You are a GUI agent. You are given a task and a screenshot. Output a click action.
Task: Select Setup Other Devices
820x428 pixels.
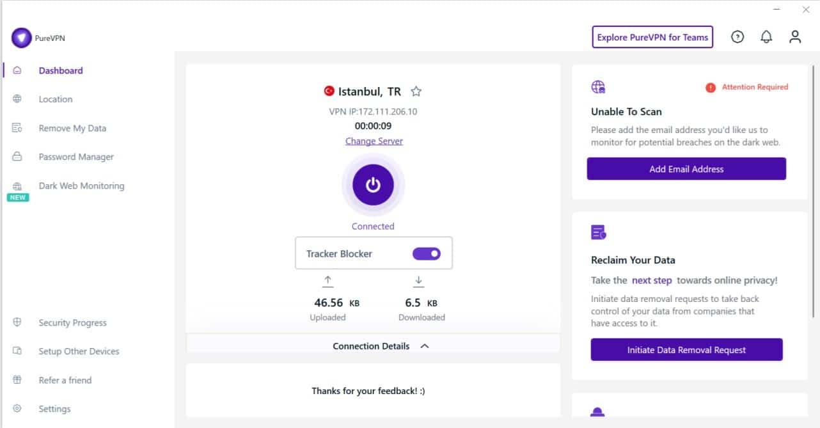click(79, 351)
